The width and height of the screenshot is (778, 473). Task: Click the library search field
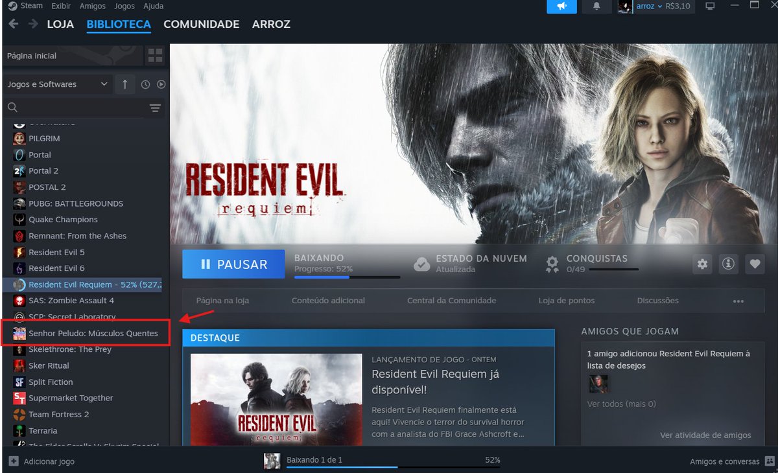click(x=75, y=108)
